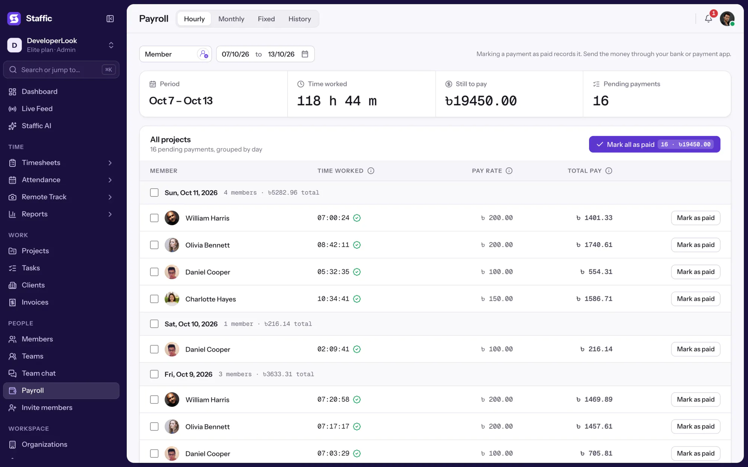Click the Search or jump to field

(x=61, y=70)
